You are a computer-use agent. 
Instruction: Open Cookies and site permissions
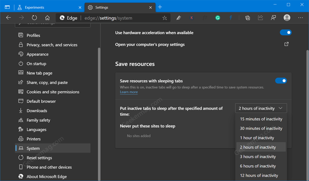53,92
